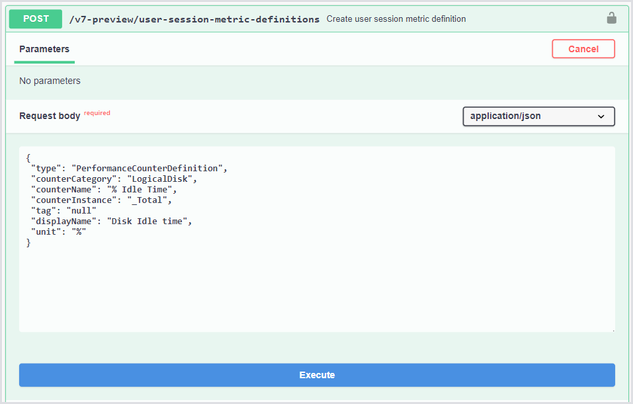Click the chevron arrow on content type selector
Screen dimensions: 633x404
[x=601, y=116]
